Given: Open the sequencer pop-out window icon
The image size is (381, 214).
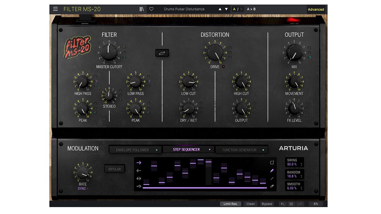Looking at the screenshot, I should [272, 162].
